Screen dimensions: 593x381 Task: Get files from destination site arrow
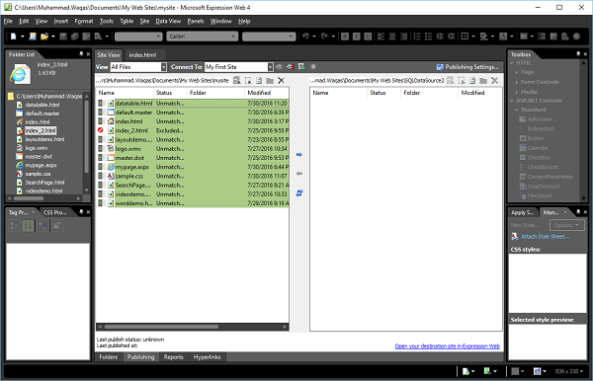coord(299,174)
